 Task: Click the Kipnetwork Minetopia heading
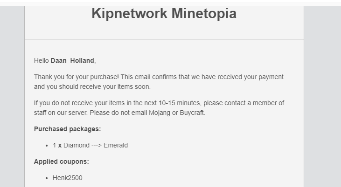tap(164, 13)
